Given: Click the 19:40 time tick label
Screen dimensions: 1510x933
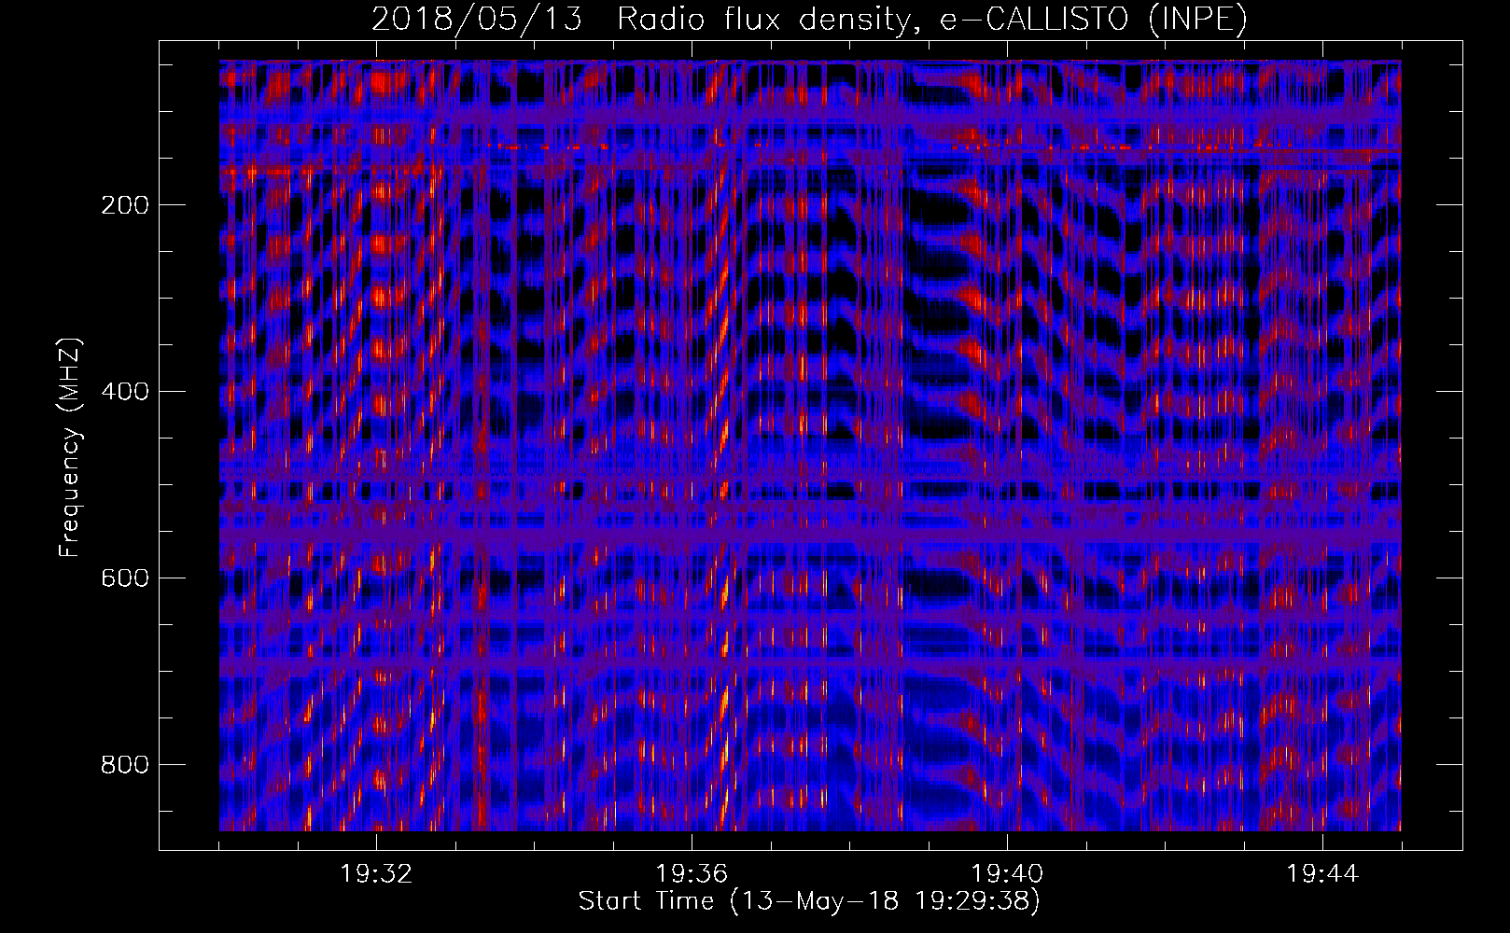Looking at the screenshot, I should [x=1007, y=874].
